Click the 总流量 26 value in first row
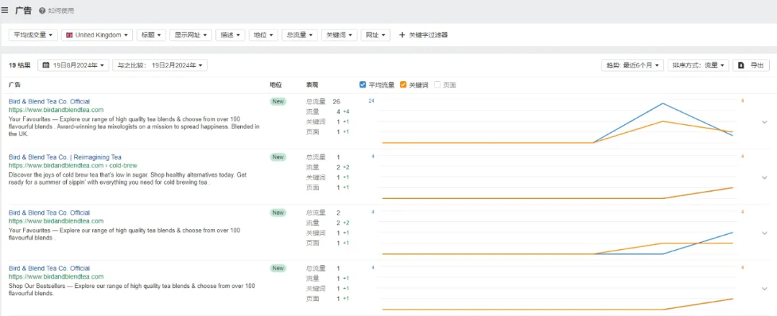Screen dimensions: 777x316 coord(337,101)
